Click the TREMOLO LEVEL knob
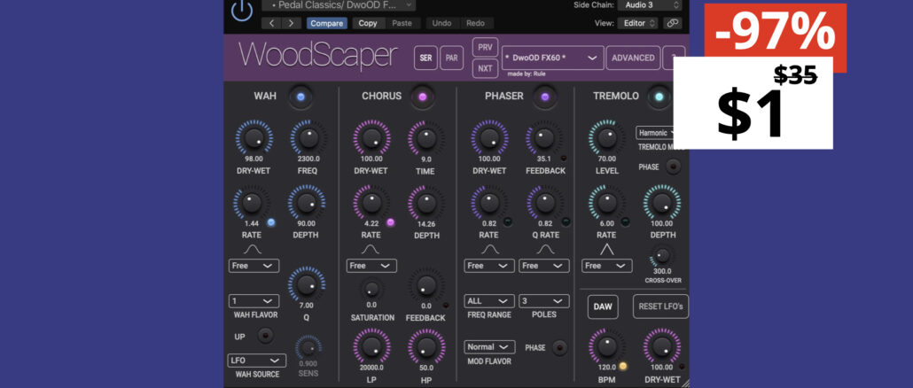 tap(606, 138)
